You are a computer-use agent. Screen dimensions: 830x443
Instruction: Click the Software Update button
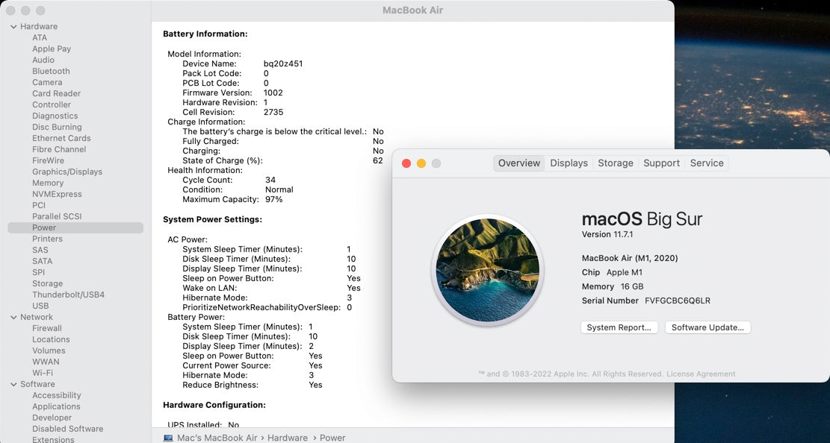coord(707,327)
